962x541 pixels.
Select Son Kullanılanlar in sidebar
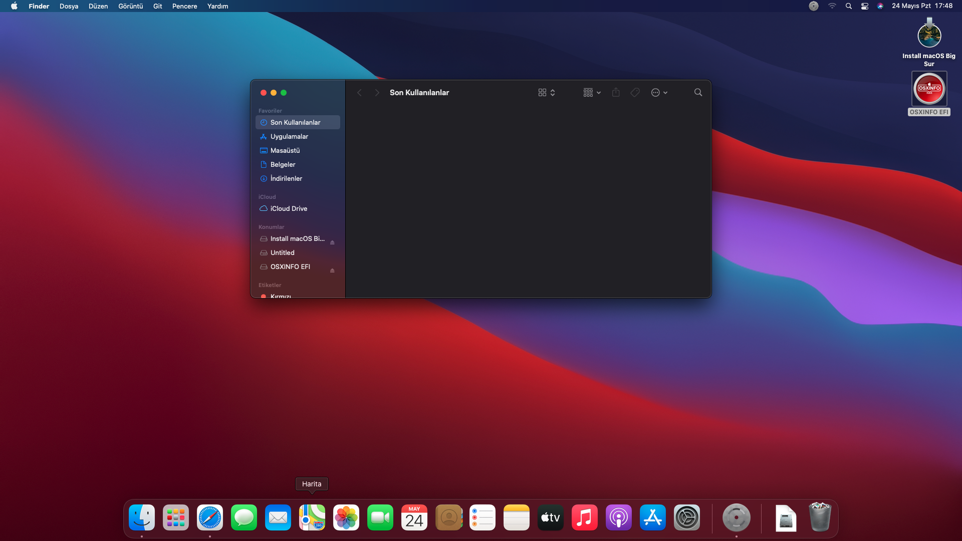click(x=298, y=122)
